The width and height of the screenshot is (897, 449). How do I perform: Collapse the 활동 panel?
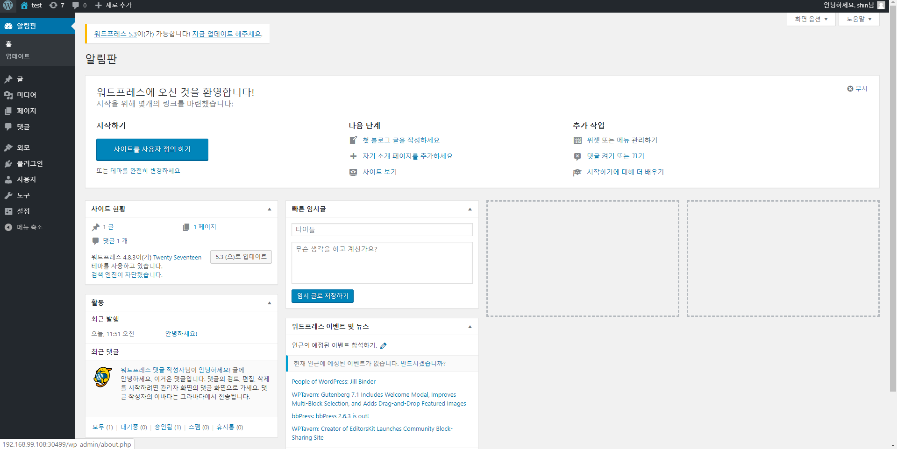tap(270, 303)
